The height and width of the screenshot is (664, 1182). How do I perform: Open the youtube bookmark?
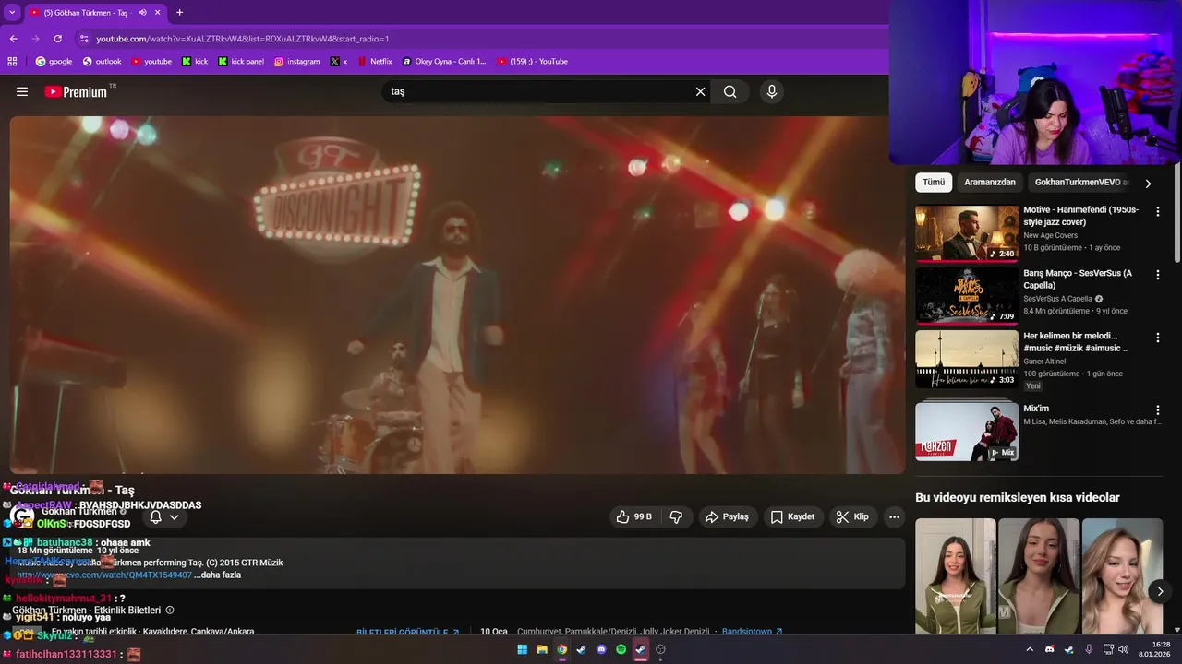coord(151,62)
